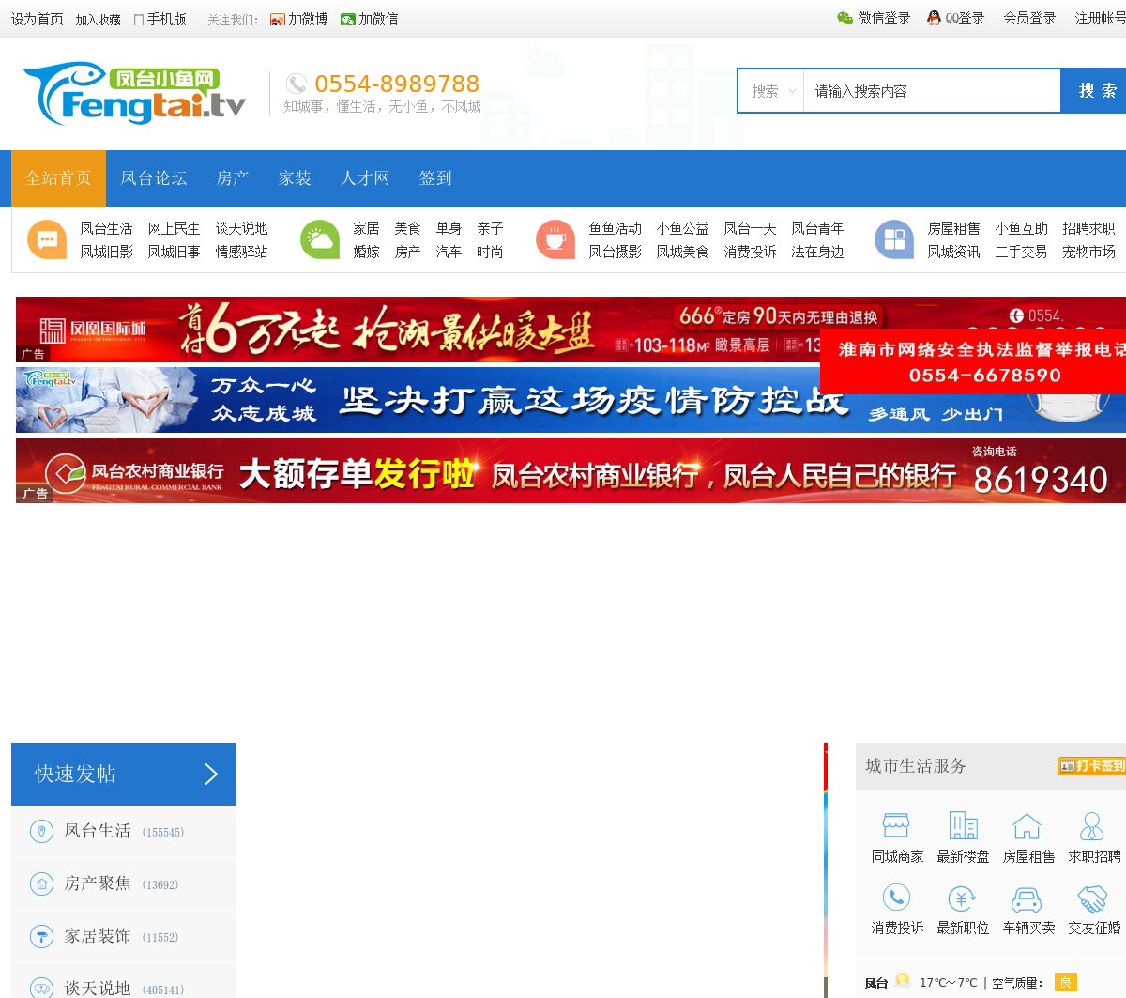Screen dimensions: 1126x998
Task: Expand the 快速发帖 arrow panel
Action: 211,774
